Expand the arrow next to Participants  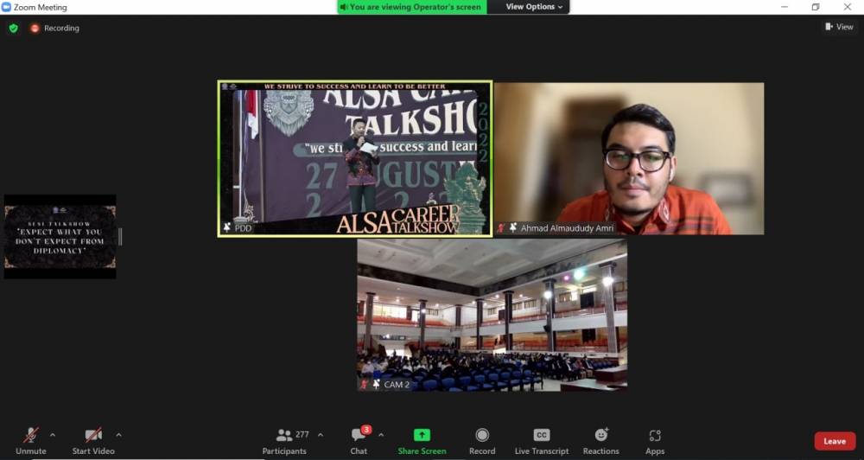tap(321, 435)
